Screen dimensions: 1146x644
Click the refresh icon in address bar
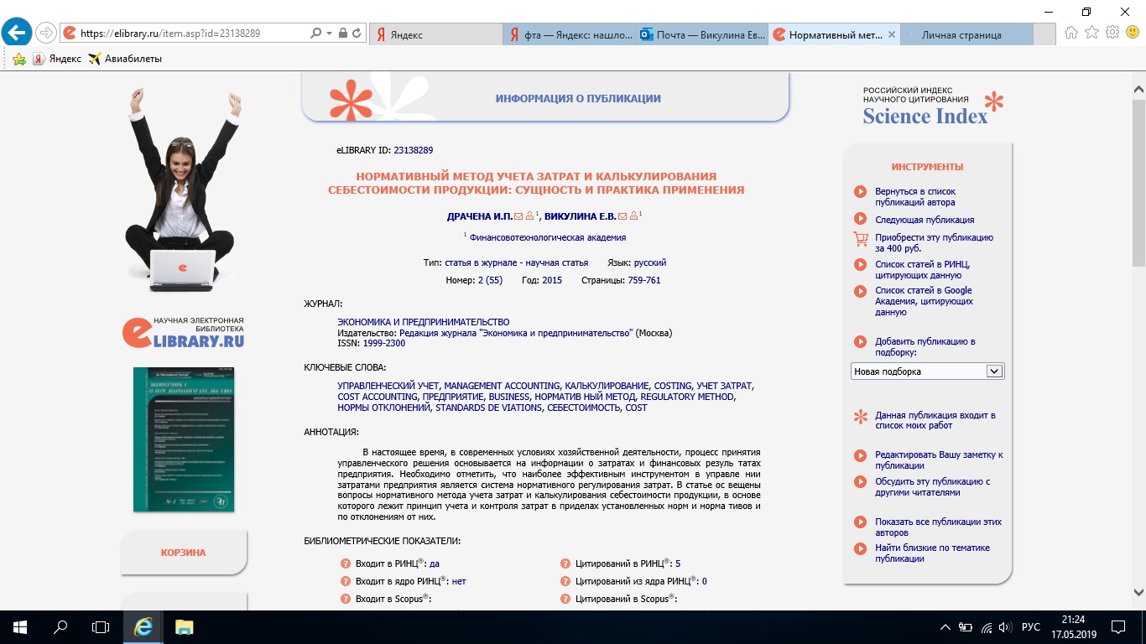point(357,34)
